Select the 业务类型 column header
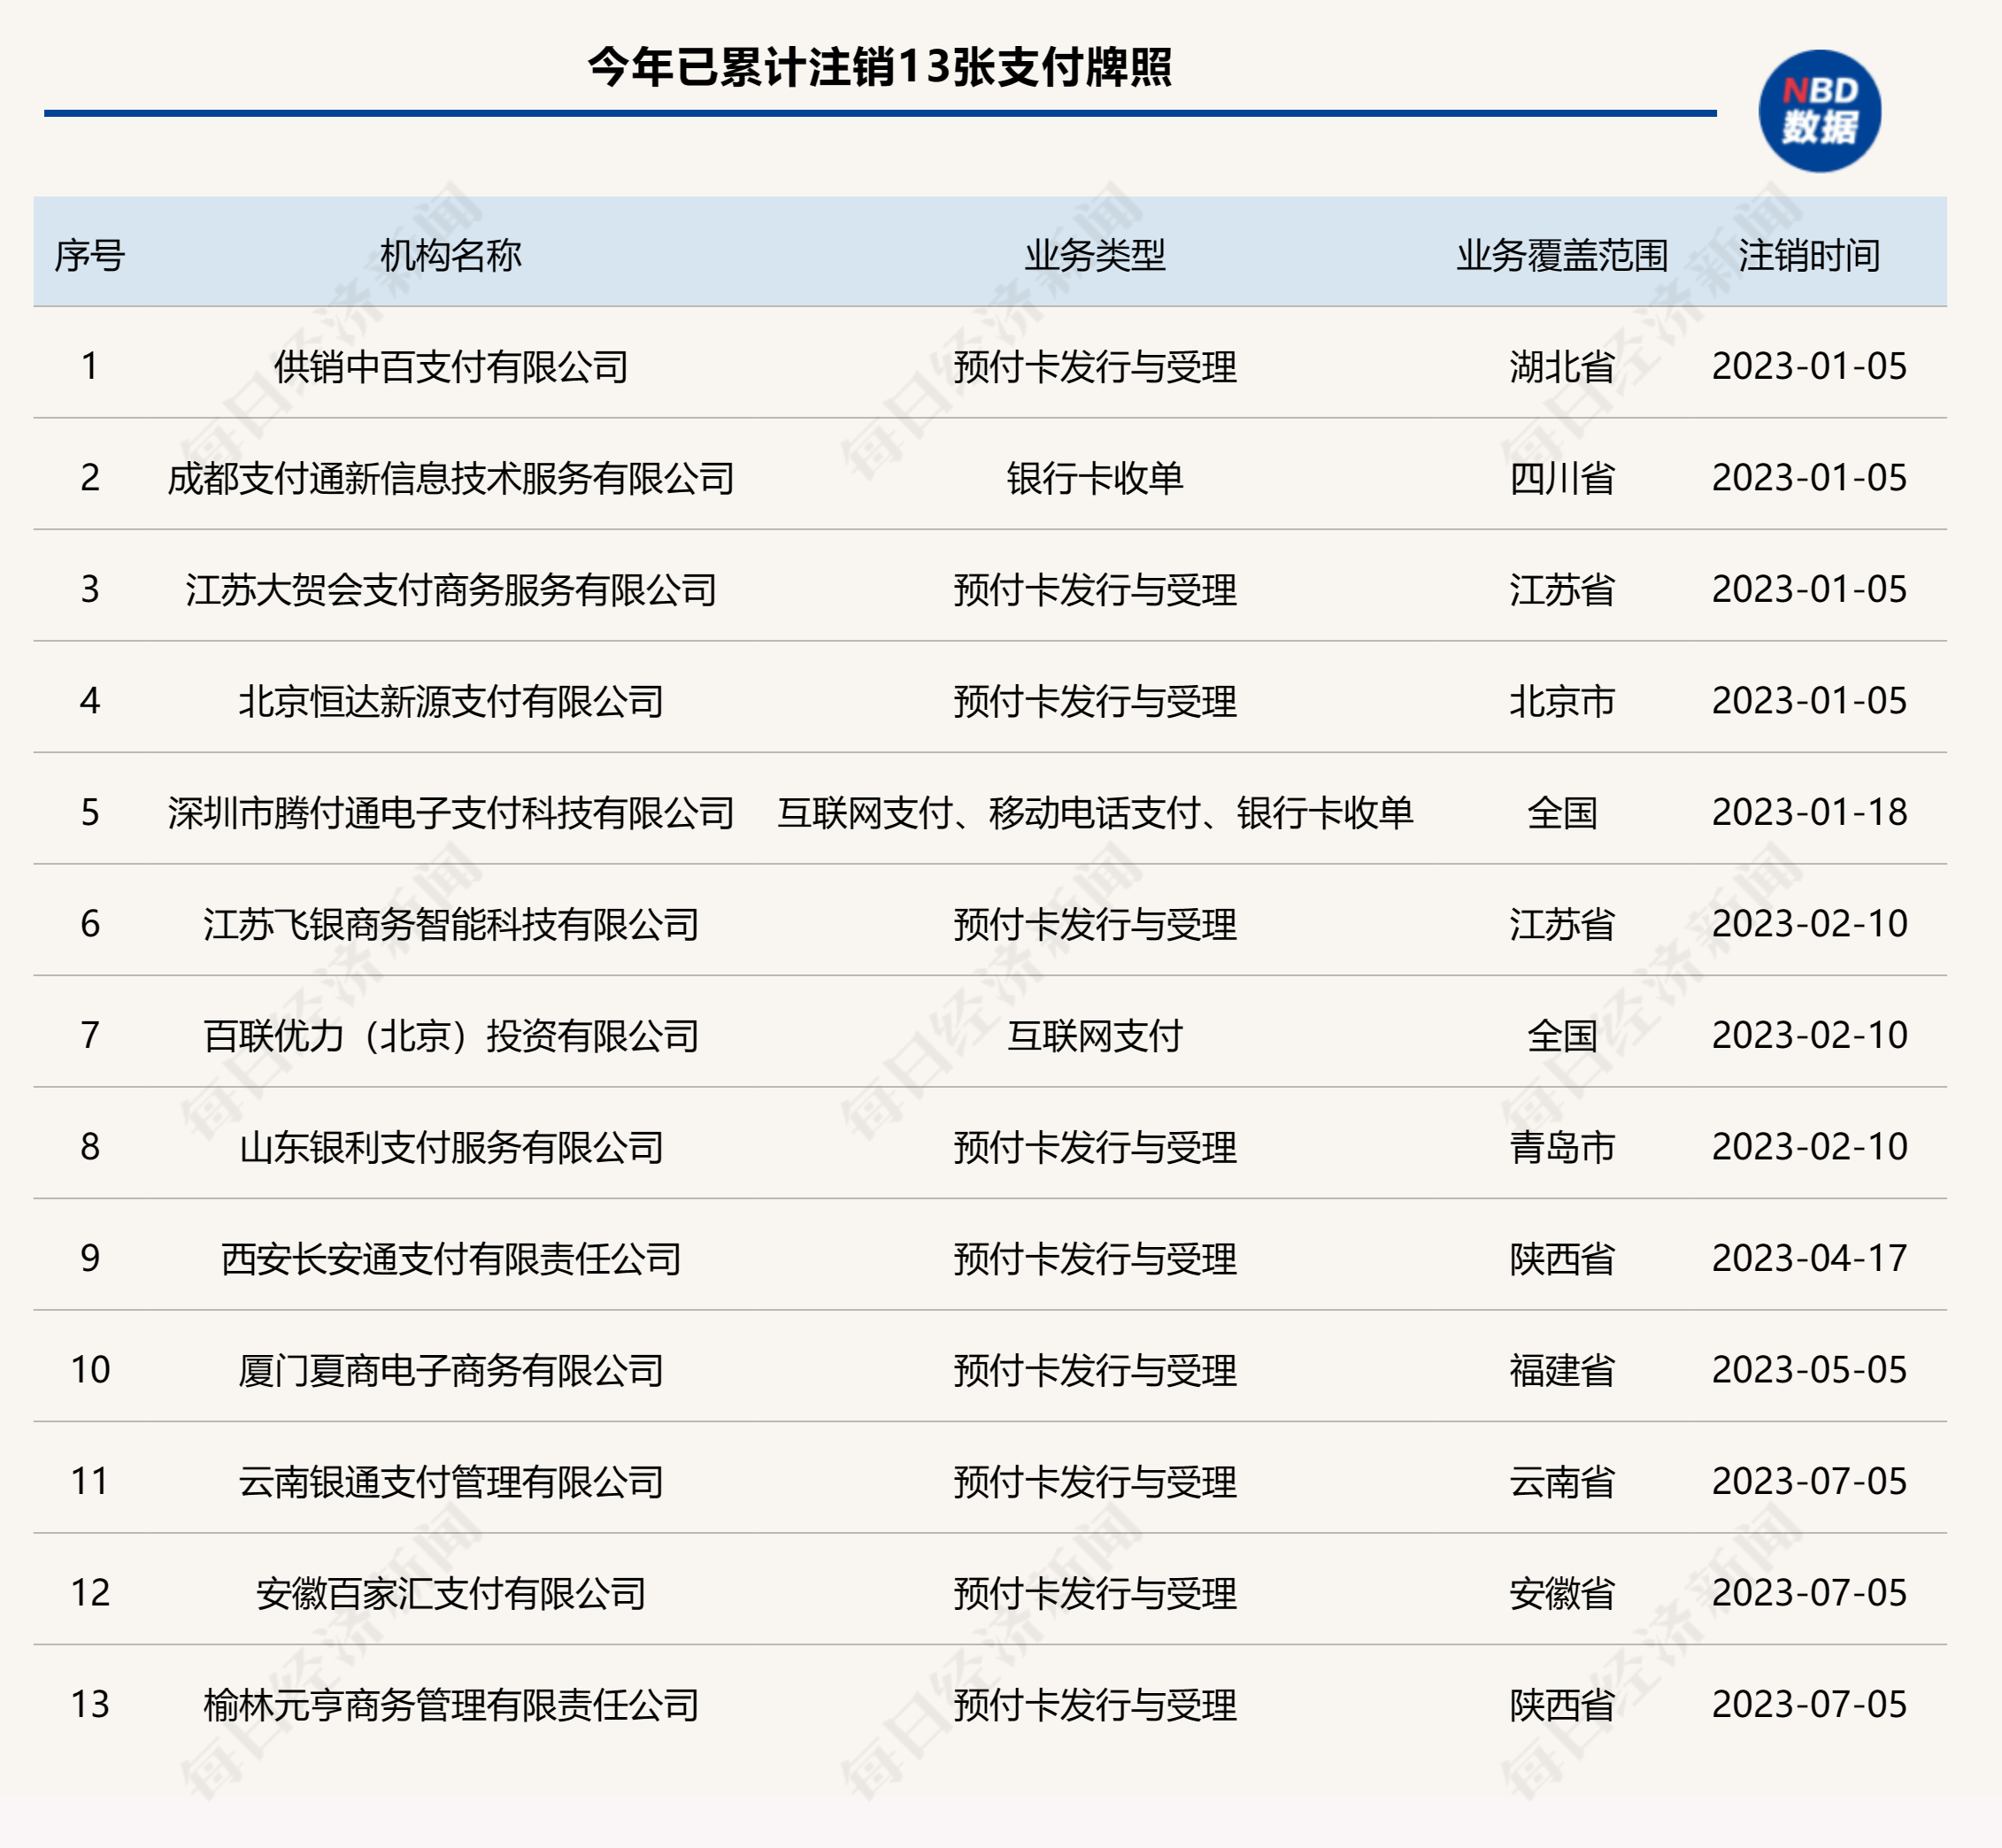 point(1095,256)
